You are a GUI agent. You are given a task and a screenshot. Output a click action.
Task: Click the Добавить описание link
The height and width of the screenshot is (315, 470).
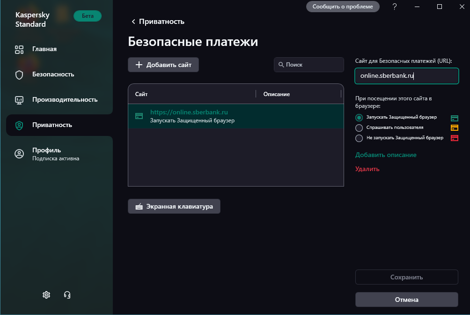pos(386,155)
